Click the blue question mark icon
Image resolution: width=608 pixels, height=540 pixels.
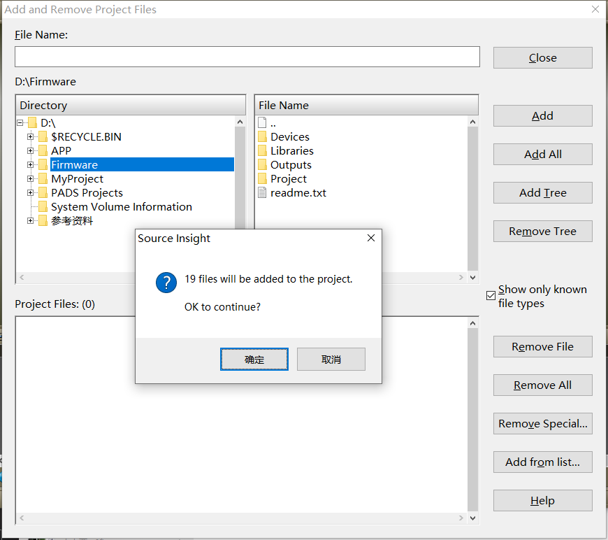click(x=166, y=282)
